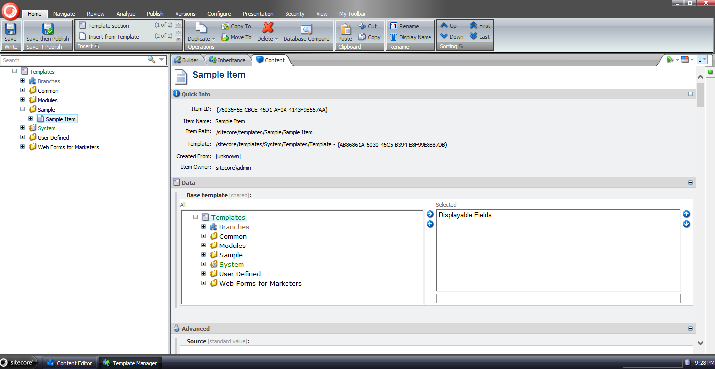715x369 pixels.
Task: Click the Save icon in ribbon
Action: click(10, 29)
